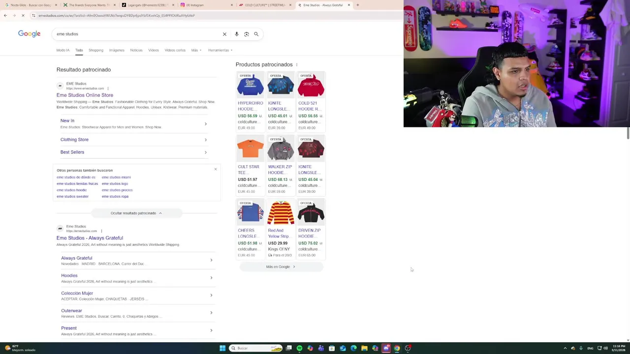Select the Videos cortos search tab
Viewport: 630px width, 354px height.
175,50
